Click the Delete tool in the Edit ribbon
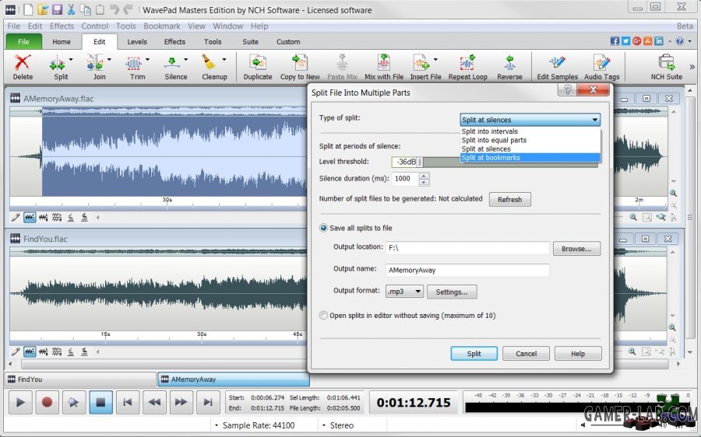Viewport: 701px width, 437px height. coord(23,67)
